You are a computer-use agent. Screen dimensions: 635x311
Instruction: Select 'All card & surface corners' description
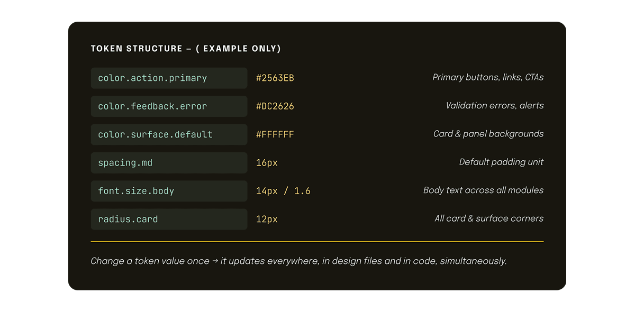pyautogui.click(x=488, y=218)
